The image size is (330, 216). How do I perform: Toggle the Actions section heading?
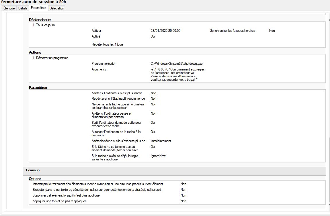tap(35, 52)
